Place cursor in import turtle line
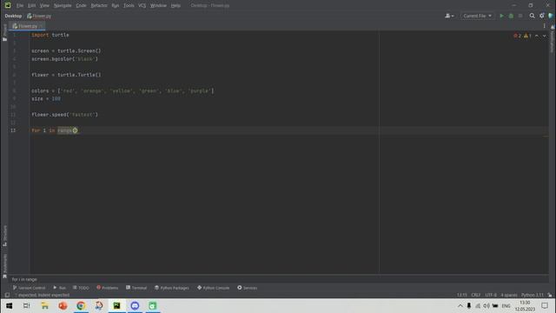556x313 pixels. point(50,35)
